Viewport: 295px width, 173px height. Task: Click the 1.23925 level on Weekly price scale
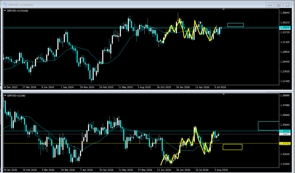point(285,71)
